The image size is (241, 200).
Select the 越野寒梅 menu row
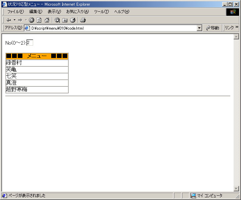click(37, 90)
